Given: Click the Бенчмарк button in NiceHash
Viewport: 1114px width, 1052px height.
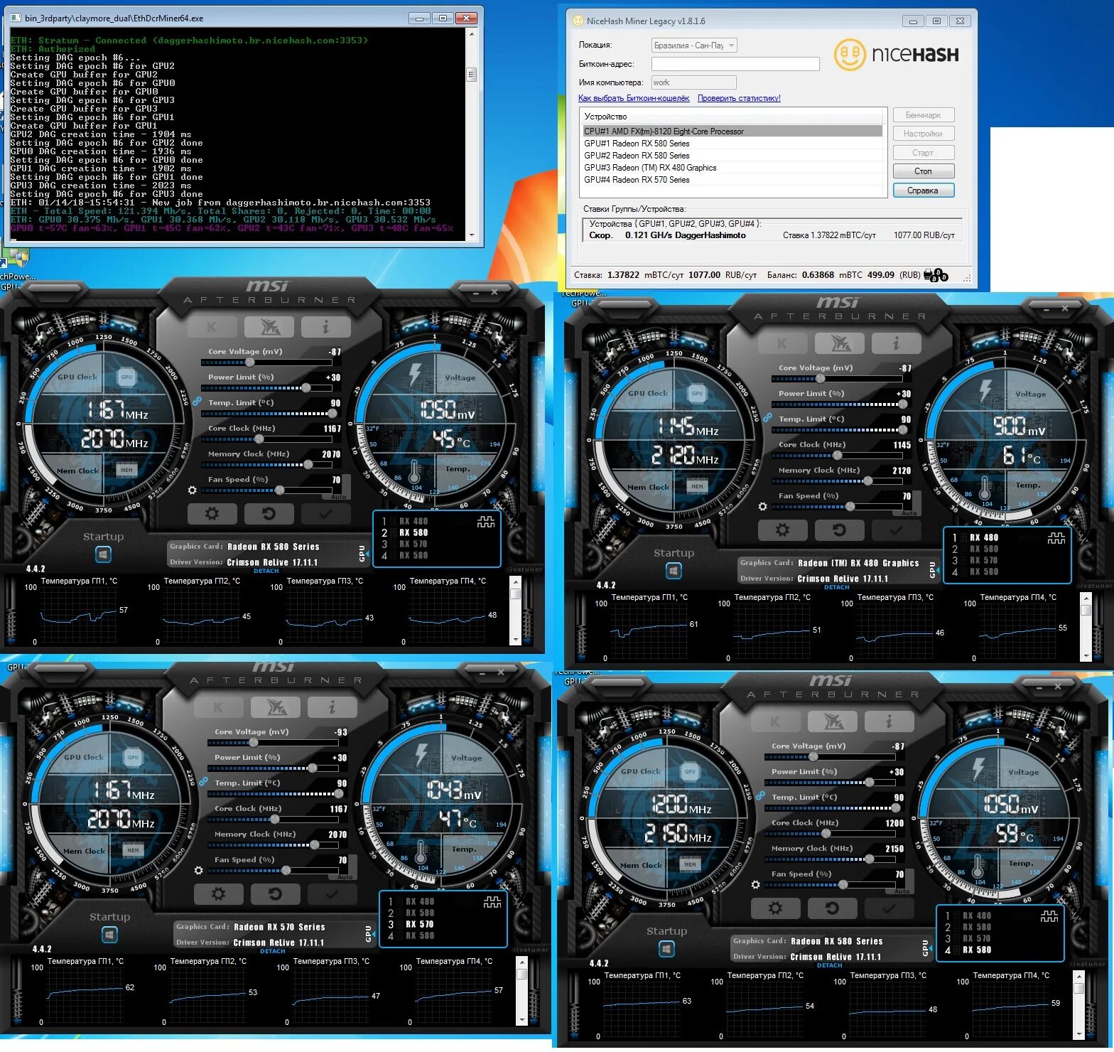Looking at the screenshot, I should tap(923, 115).
